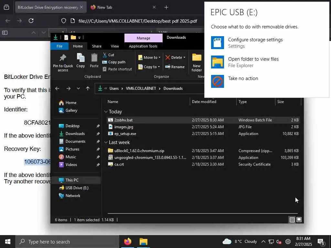Collapse the Today file group
This screenshot has height=248, width=331.
(x=106, y=112)
